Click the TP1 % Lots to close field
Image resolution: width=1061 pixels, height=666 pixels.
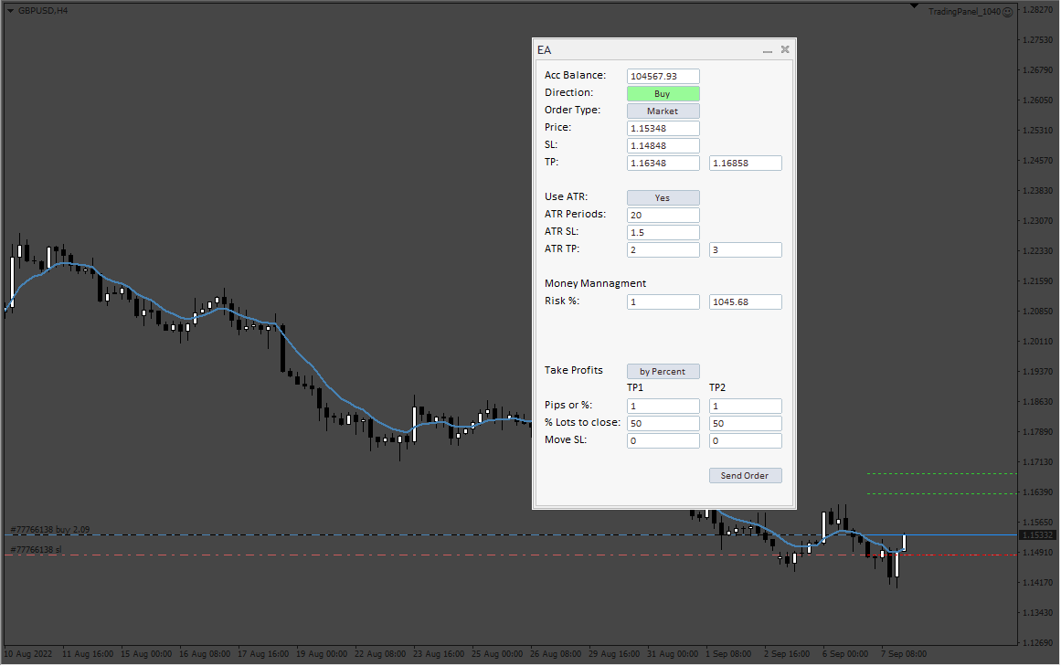[x=663, y=424]
